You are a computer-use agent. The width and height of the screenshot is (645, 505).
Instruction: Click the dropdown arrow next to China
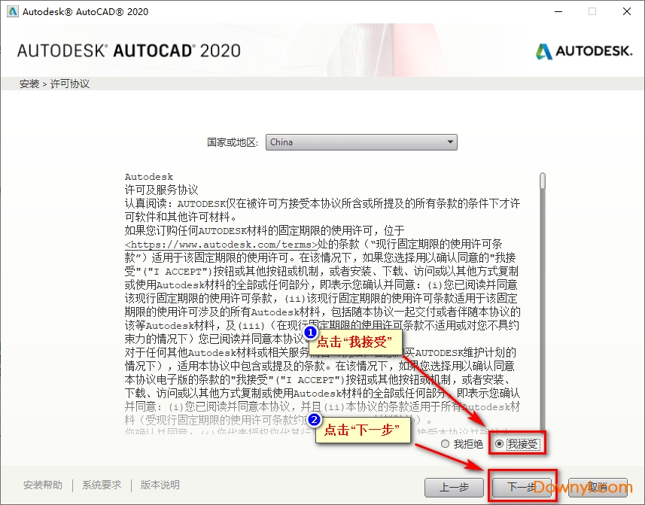[451, 142]
